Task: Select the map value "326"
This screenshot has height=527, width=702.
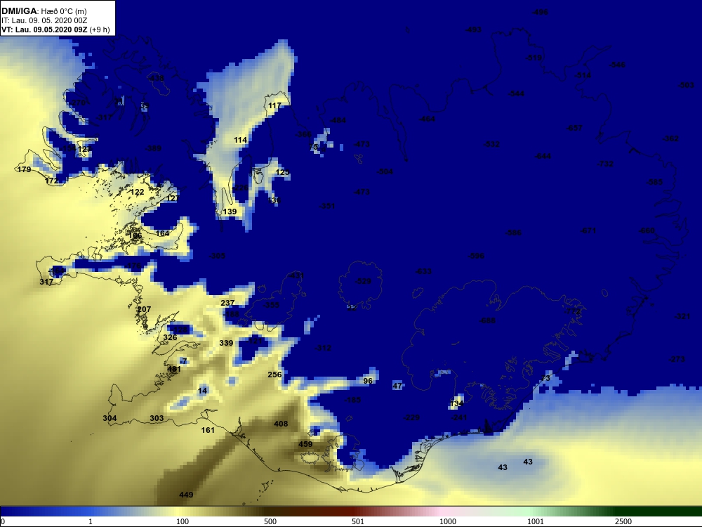Action: pyautogui.click(x=170, y=337)
